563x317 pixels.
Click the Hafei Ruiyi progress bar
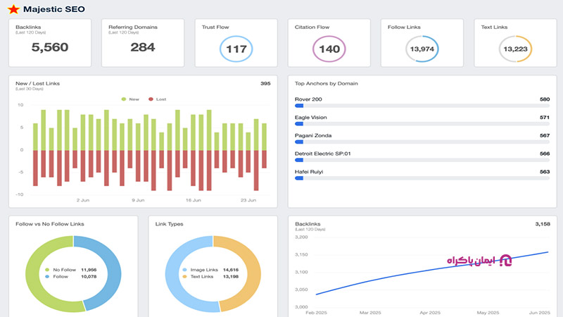[422, 178]
